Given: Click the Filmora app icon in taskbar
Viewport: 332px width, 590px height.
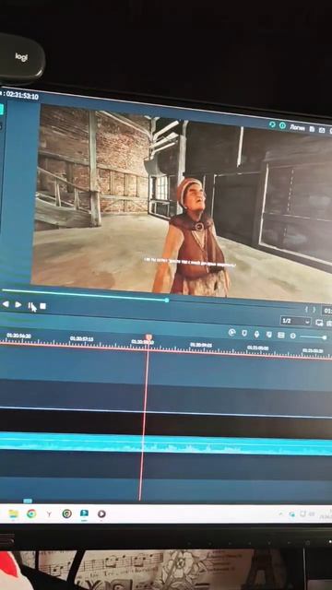Looking at the screenshot, I should click(x=84, y=513).
